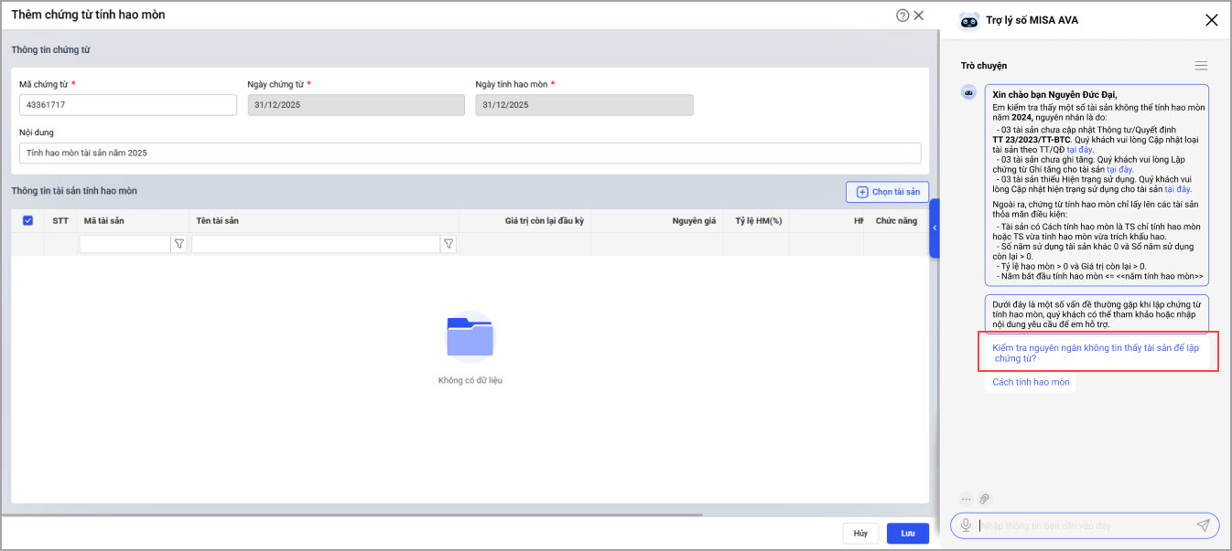Click the Giá trị còn lại đầu kỳ header
The height and width of the screenshot is (551, 1232).
[x=544, y=220]
